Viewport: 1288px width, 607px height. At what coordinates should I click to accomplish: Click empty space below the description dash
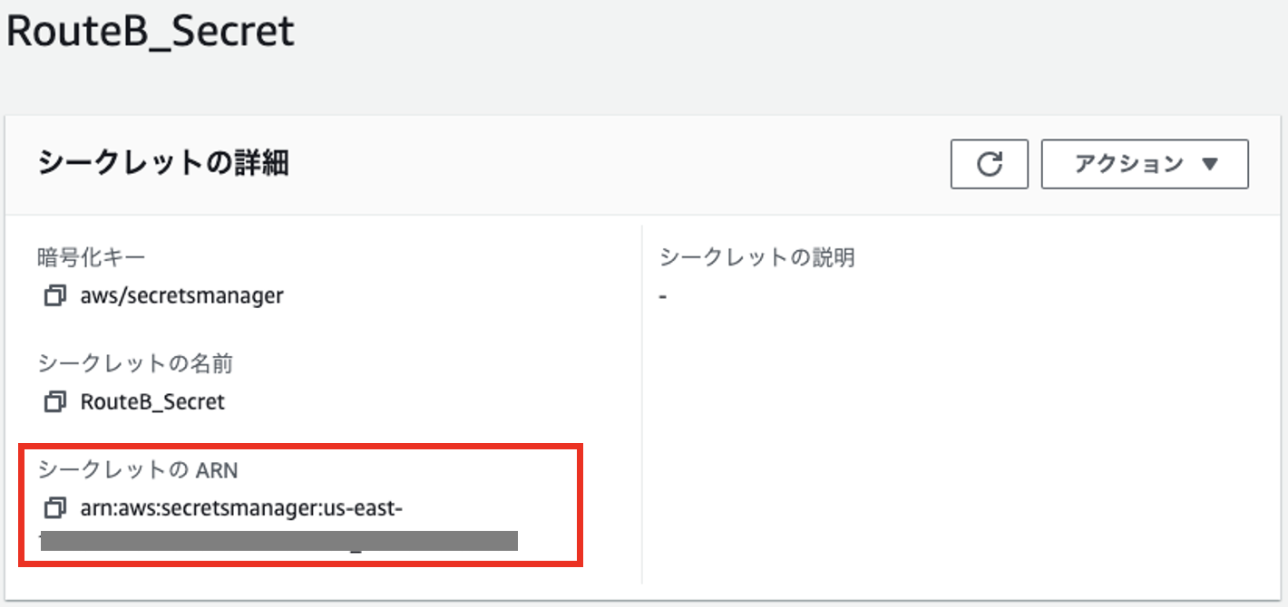(x=907, y=435)
